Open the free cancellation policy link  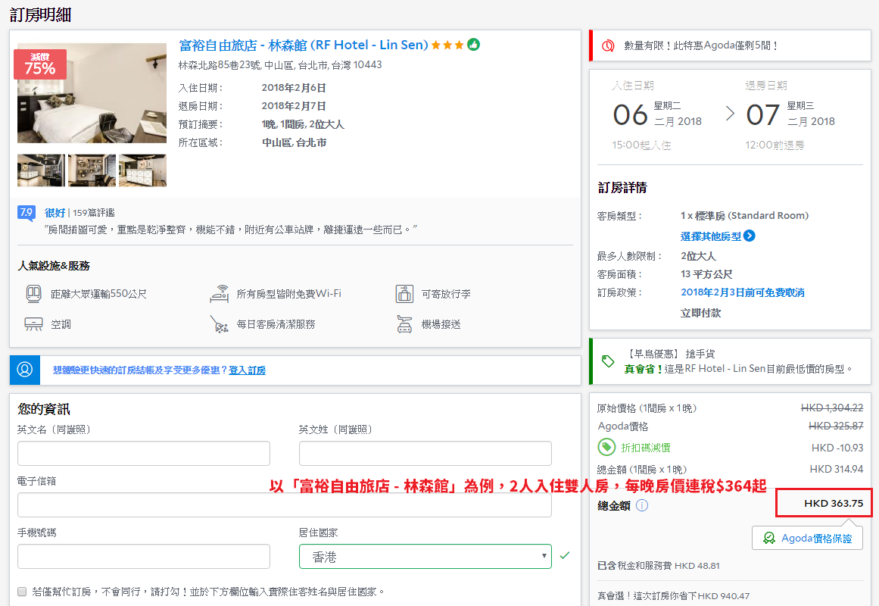pyautogui.click(x=743, y=292)
